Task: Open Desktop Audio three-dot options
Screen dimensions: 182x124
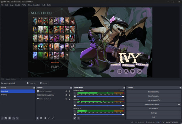Action: pyautogui.click(x=75, y=93)
